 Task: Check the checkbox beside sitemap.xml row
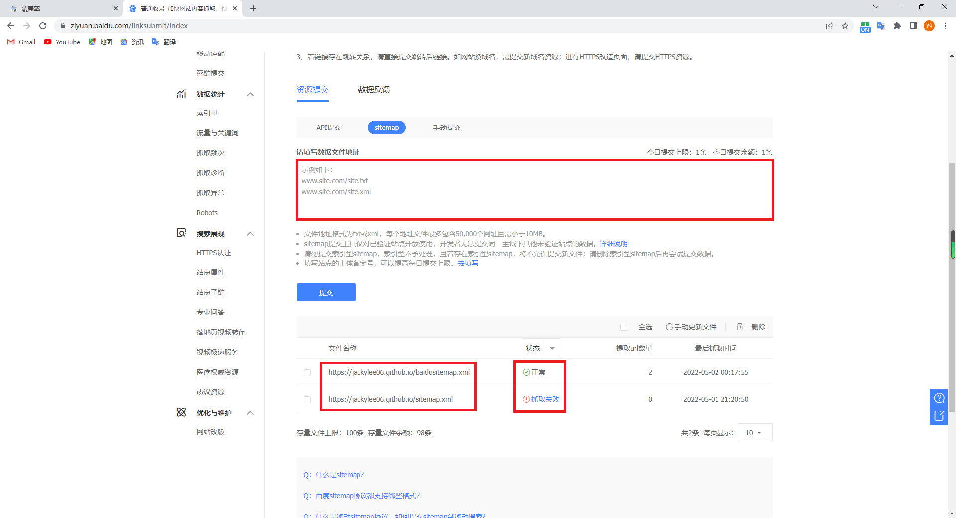(307, 399)
